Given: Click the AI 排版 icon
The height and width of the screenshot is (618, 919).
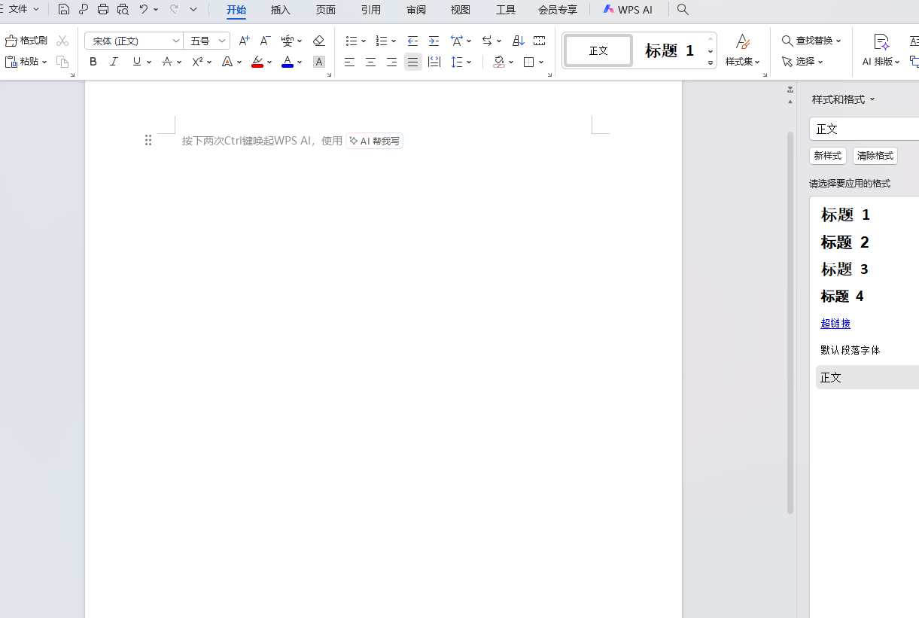Looking at the screenshot, I should click(881, 41).
